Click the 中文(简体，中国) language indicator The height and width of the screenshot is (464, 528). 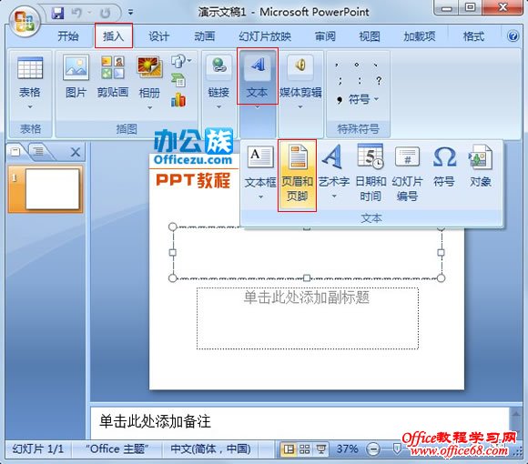pos(211,449)
